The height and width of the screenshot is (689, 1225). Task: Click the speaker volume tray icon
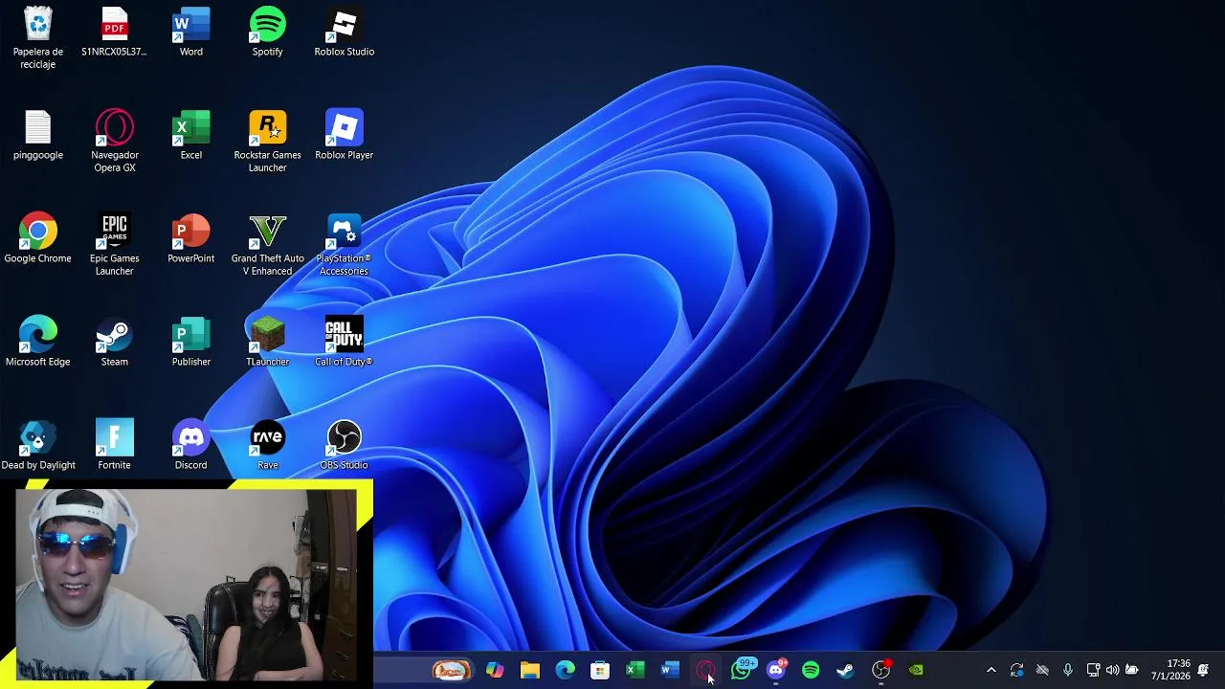(1112, 670)
